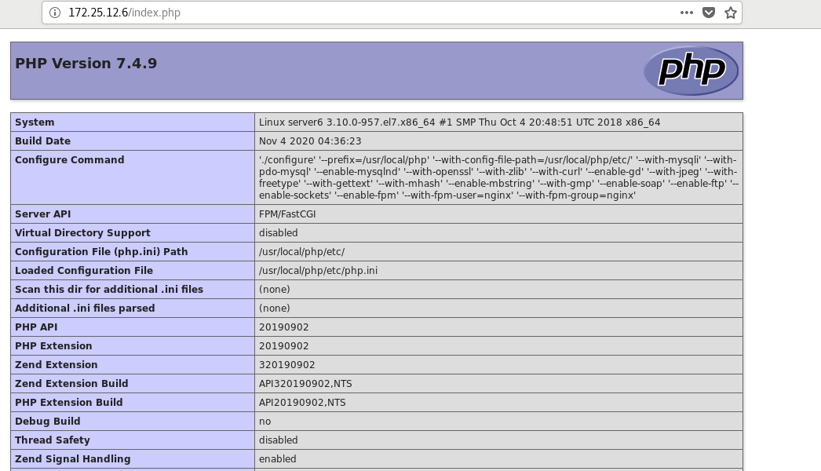
Task: Select 20190902 value in PHP Extension row
Action: pyautogui.click(x=284, y=345)
